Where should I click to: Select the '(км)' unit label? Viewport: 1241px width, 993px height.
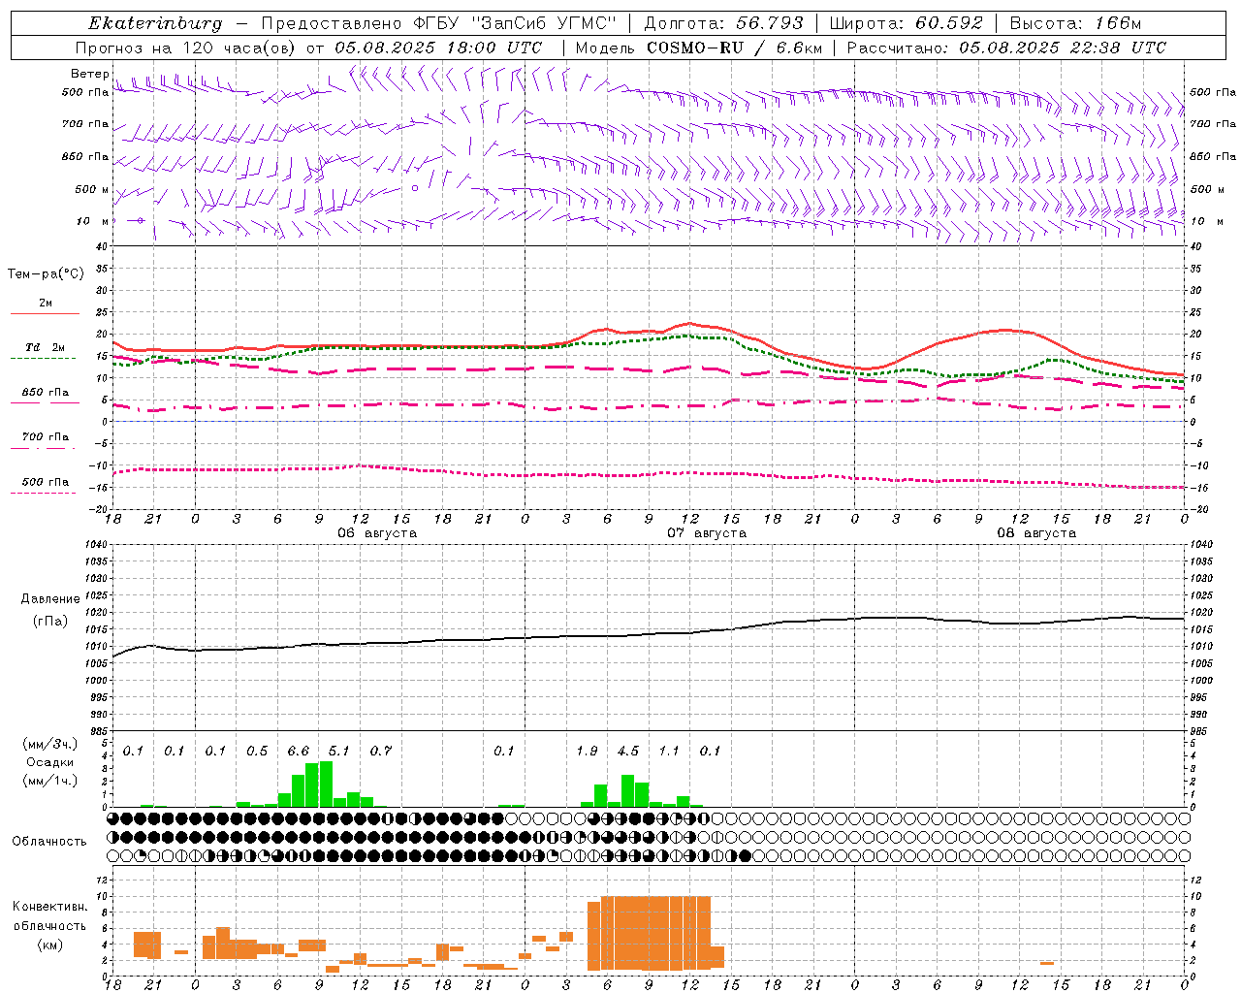pyautogui.click(x=49, y=945)
